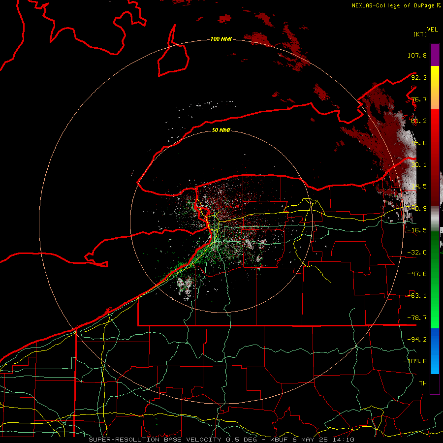Select the 76.7 legend value
Viewport: 443px width, 443px height.
(x=419, y=99)
